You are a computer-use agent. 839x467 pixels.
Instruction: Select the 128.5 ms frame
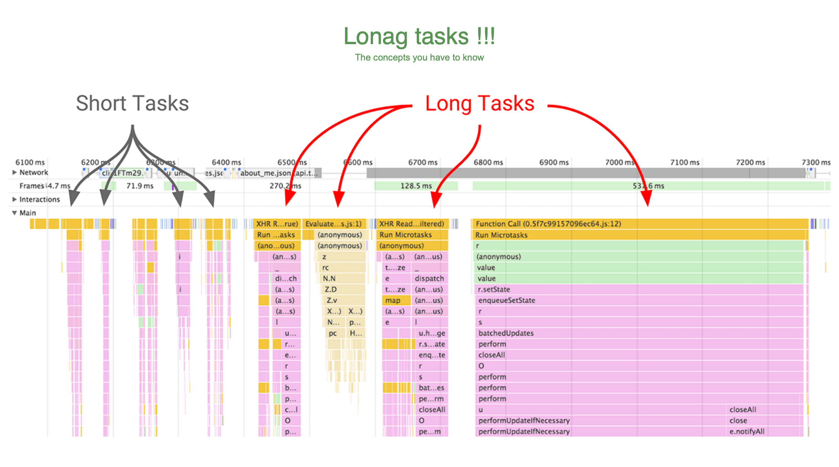(x=416, y=186)
